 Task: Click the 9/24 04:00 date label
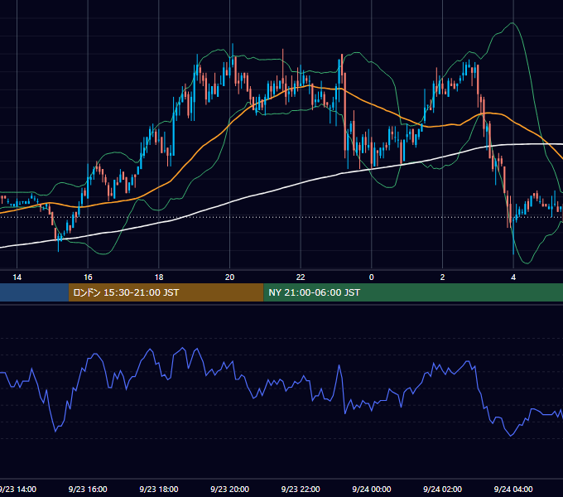point(513,489)
